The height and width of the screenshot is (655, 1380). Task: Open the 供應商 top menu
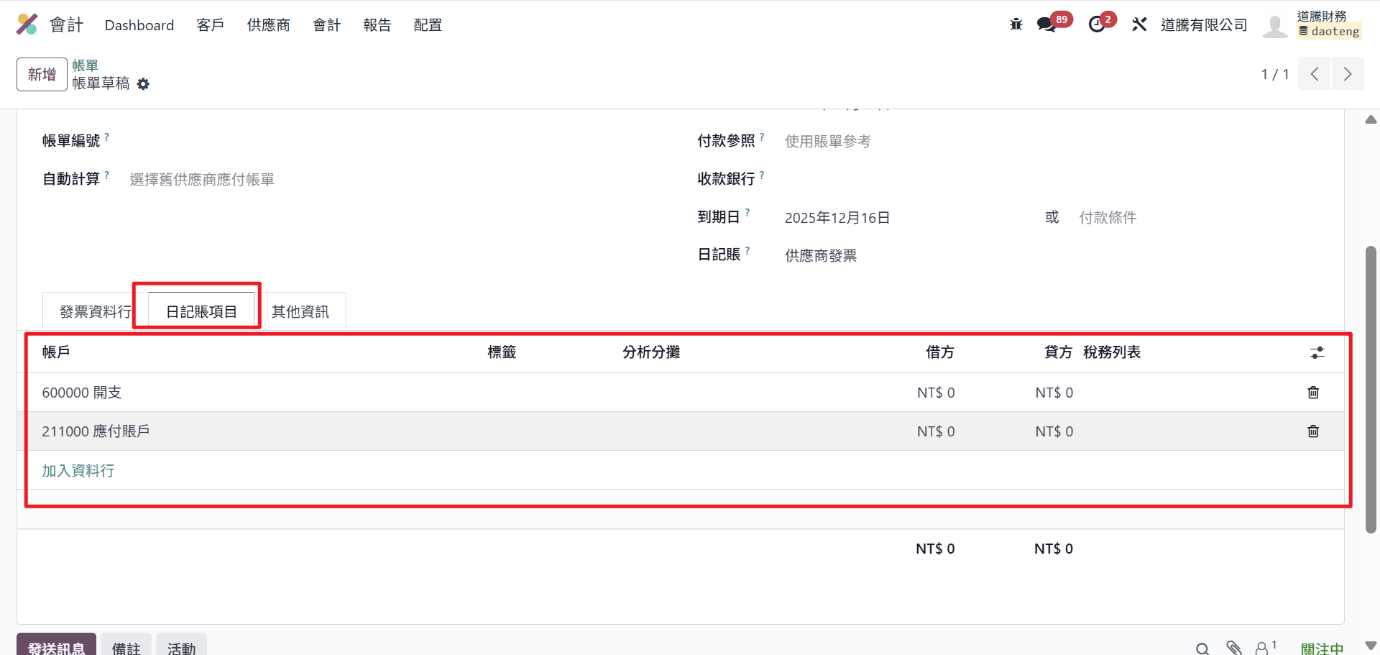point(268,25)
